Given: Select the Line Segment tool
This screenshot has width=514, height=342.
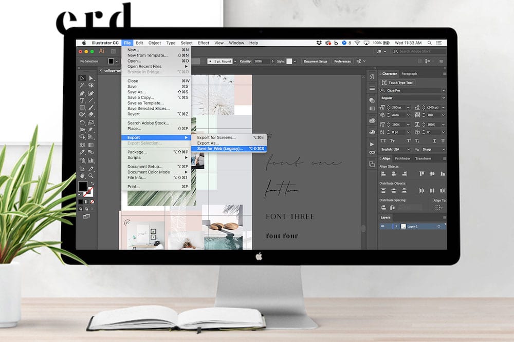Looking at the screenshot, I should (x=91, y=100).
